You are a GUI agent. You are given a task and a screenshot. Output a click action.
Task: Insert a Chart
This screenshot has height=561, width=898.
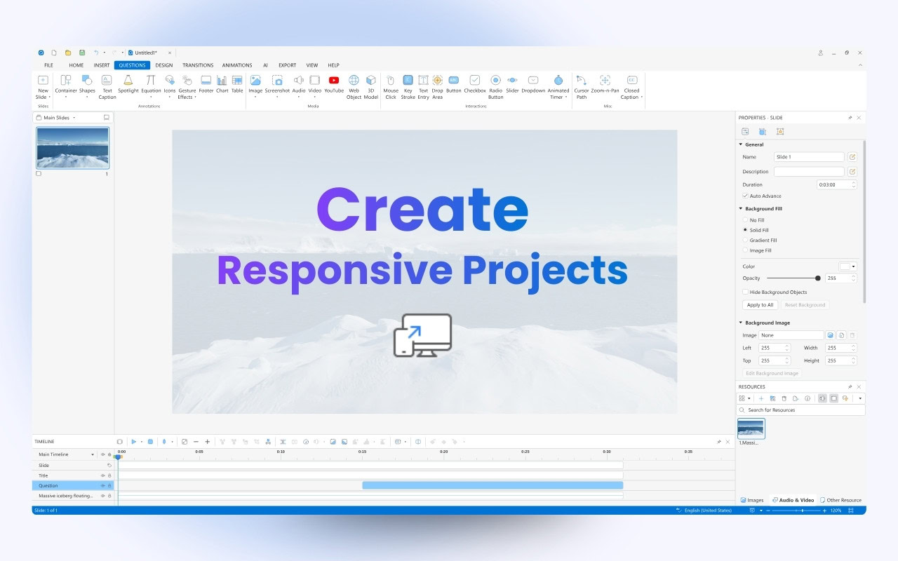point(222,84)
